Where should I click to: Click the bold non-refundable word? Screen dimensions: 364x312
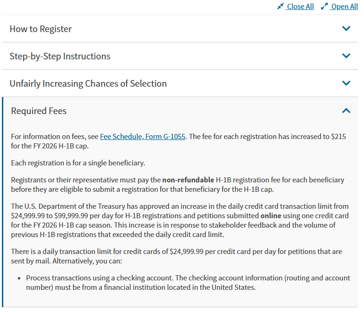[x=188, y=180]
